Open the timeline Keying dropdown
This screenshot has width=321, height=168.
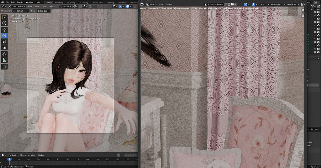coord(24,155)
